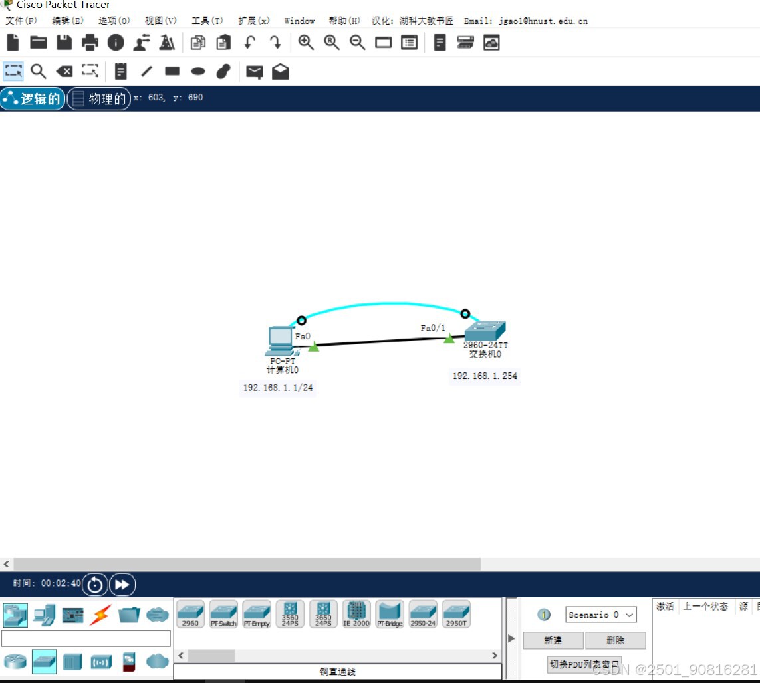Image resolution: width=760 pixels, height=683 pixels.
Task: Select the Miscellaneous folder category
Action: (129, 615)
